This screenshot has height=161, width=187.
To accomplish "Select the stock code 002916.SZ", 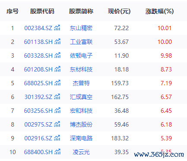I will click(38, 138).
